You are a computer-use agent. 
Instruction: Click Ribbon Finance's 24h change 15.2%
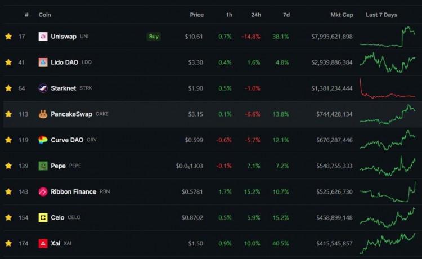[252, 191]
